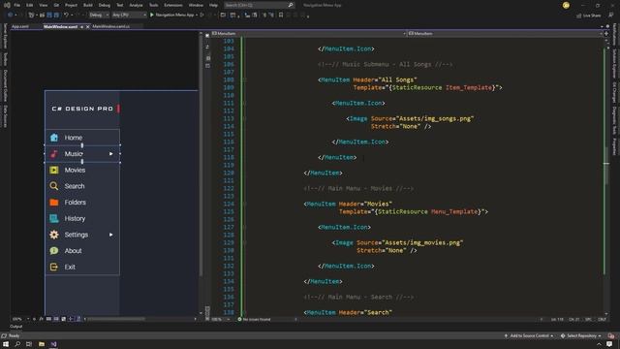Click the user account avatar icon
The width and height of the screenshot is (620, 349).
(566, 5)
